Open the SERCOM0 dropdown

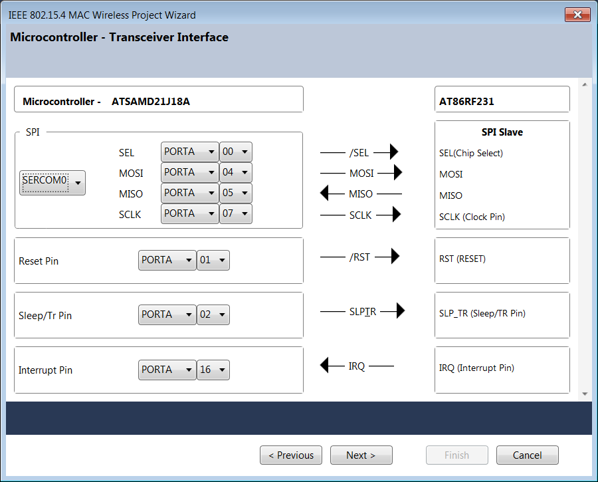coord(52,183)
